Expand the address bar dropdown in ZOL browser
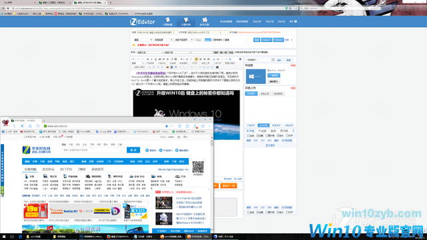 (172, 126)
